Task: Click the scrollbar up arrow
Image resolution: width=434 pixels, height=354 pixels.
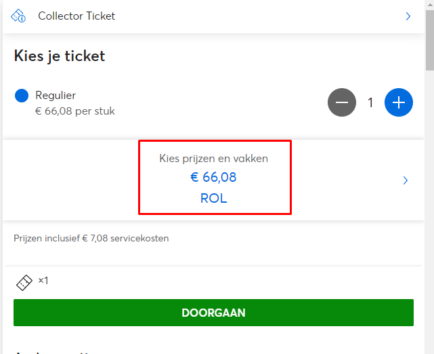Action: coord(430,5)
